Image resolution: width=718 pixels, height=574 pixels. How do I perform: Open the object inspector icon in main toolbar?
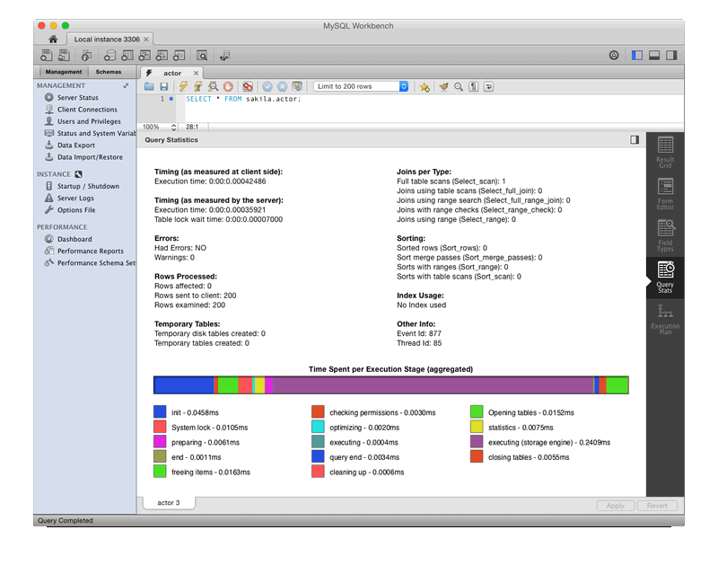(x=86, y=56)
